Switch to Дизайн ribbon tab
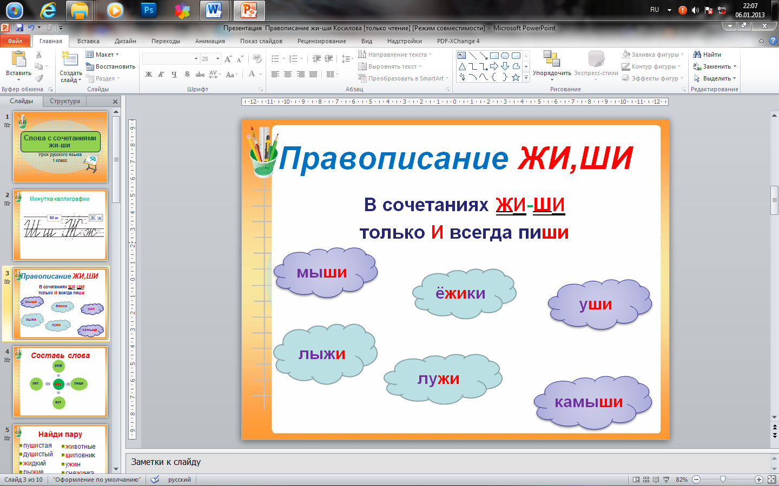The height and width of the screenshot is (486, 779). pos(126,41)
